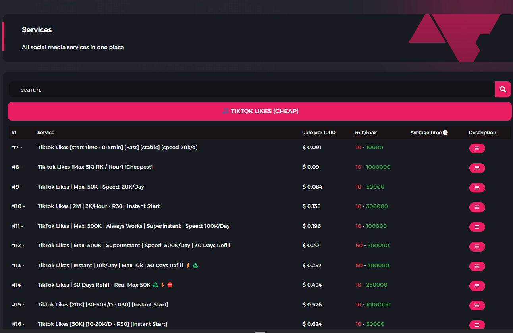View description of service #15
This screenshot has height=333, width=513.
(477, 306)
